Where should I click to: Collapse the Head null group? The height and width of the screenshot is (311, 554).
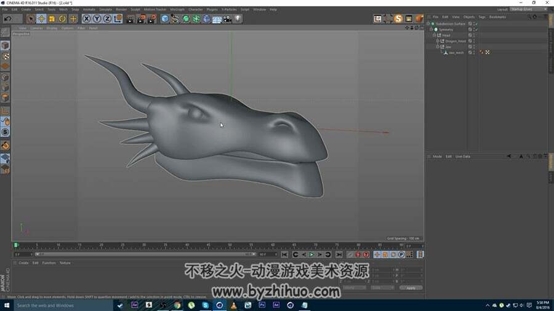tap(435, 35)
